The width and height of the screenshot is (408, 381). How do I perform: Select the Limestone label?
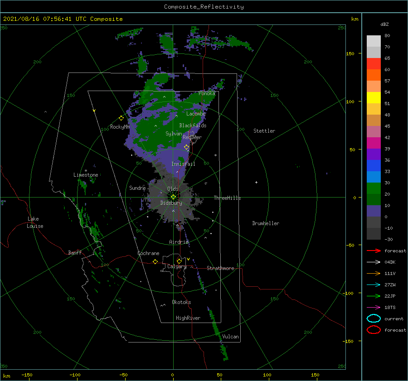[86, 175]
